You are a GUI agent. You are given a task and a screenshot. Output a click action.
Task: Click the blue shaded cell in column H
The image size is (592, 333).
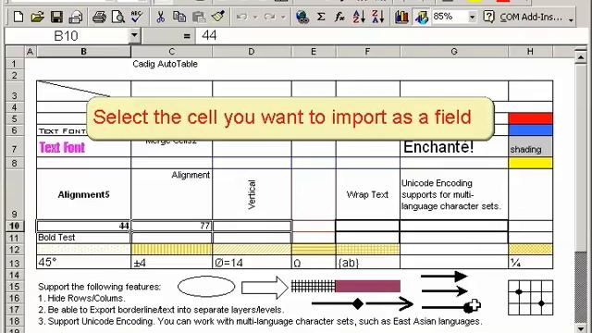pyautogui.click(x=530, y=129)
